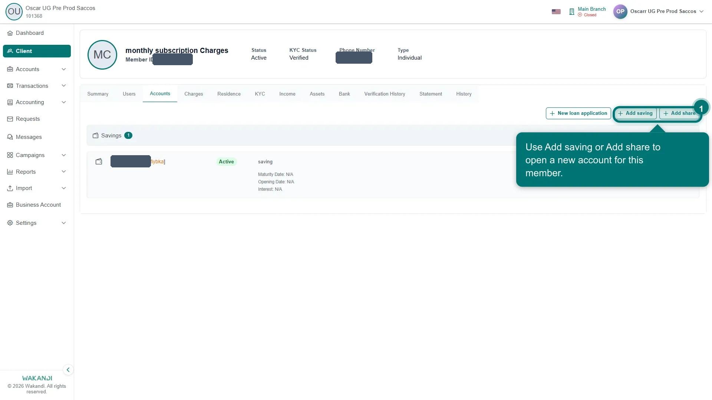Click the Transactions sidebar icon
Screen dimensions: 712x400
click(x=10, y=86)
